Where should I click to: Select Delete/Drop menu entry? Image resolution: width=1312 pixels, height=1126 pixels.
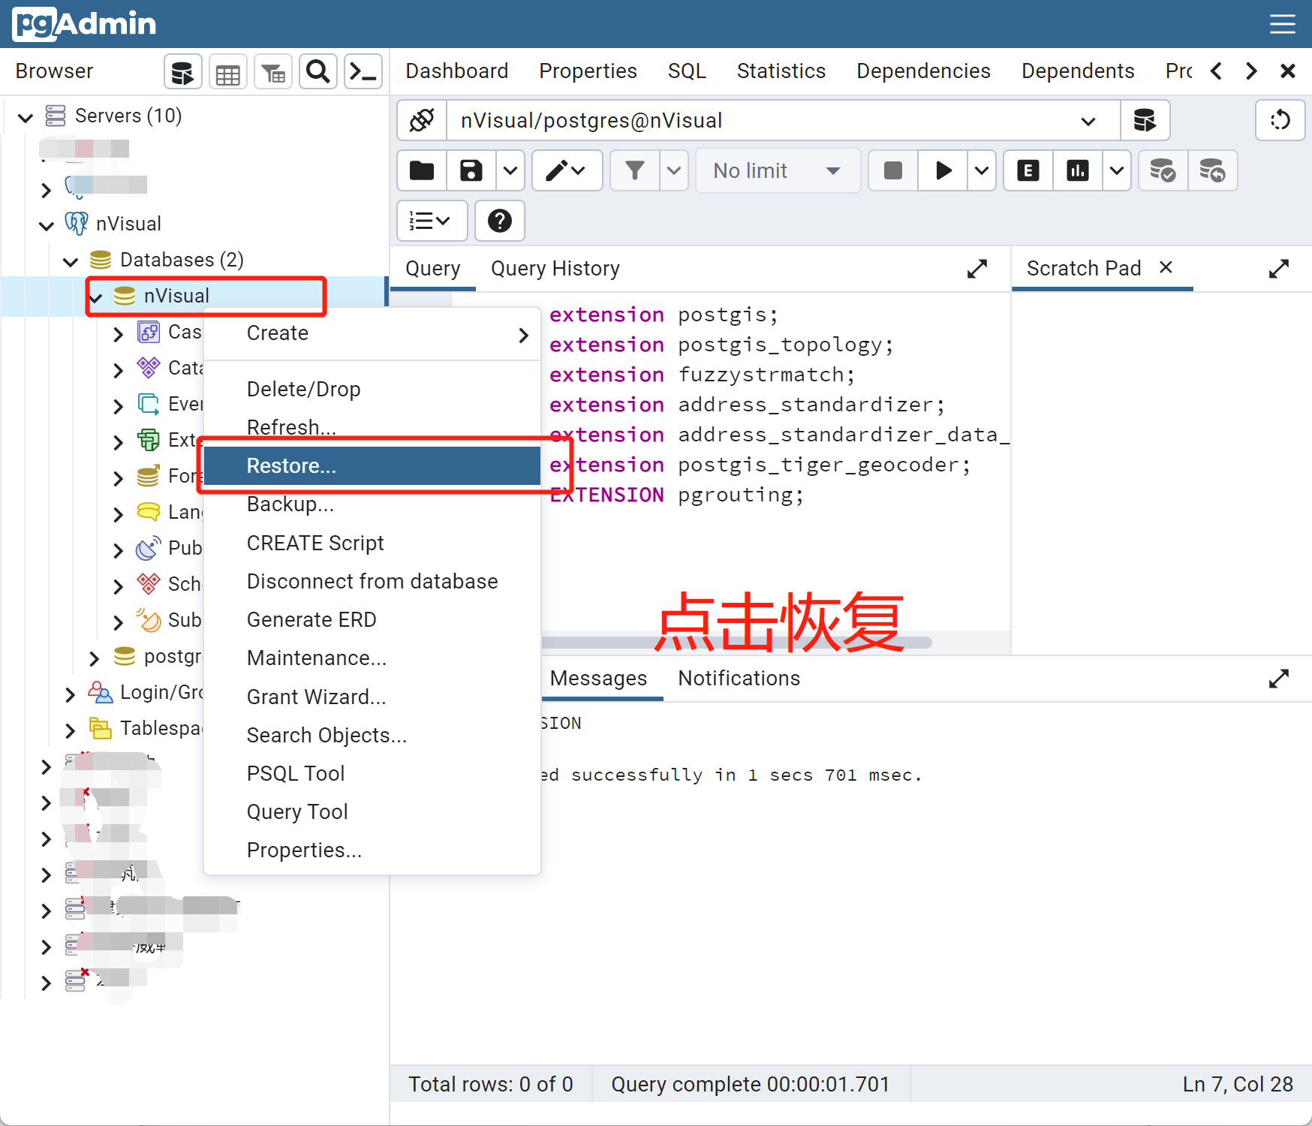[x=372, y=389]
